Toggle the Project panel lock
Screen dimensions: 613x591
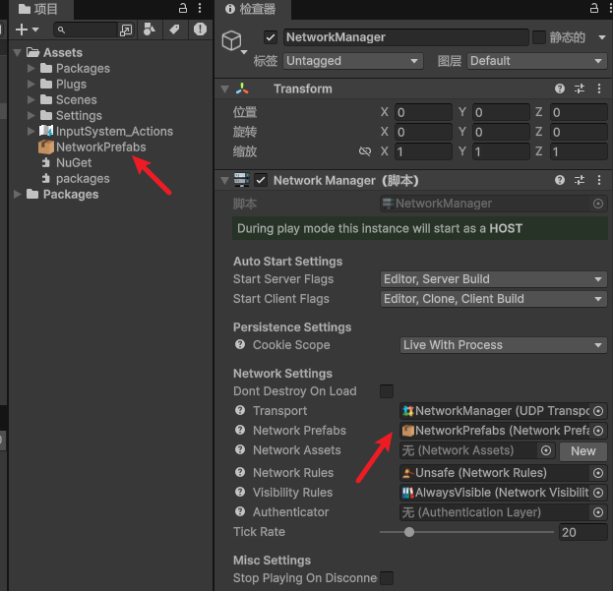pos(183,8)
